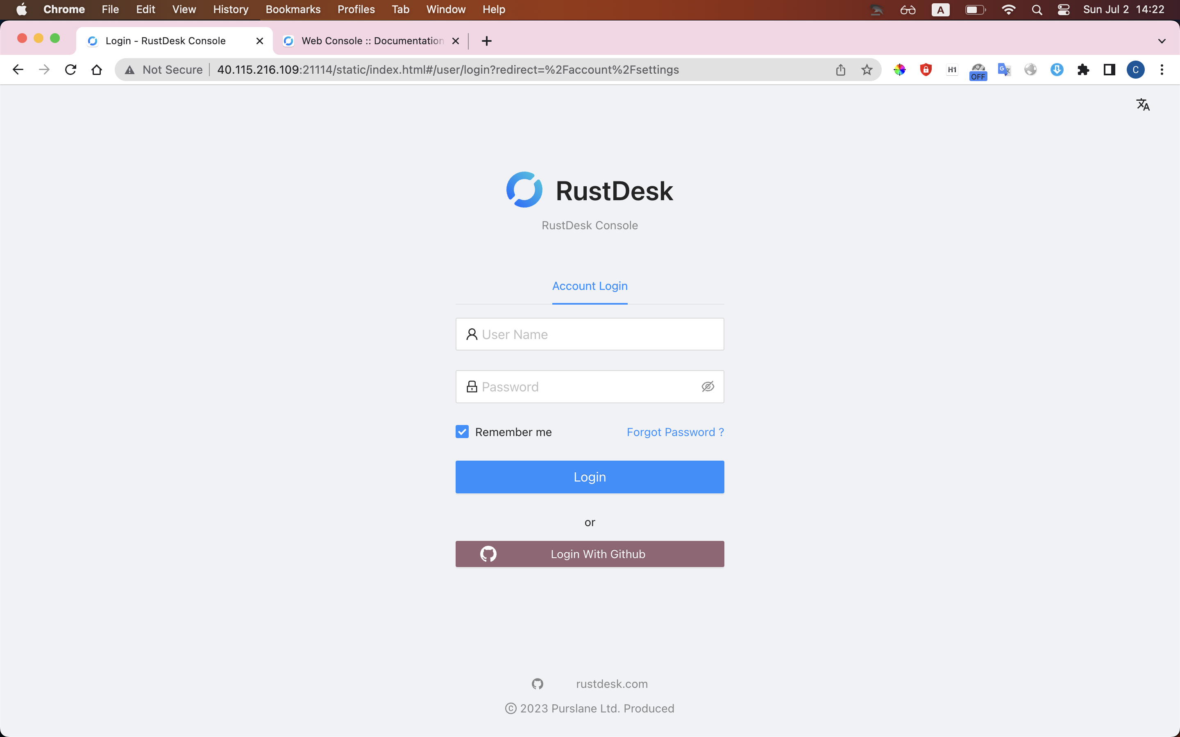
Task: Bookmark page with star icon
Action: 867,70
